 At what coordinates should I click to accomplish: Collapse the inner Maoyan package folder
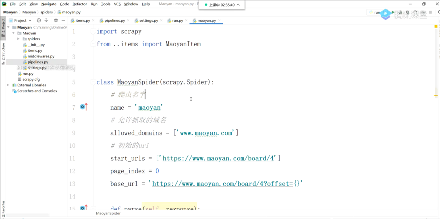click(13, 33)
